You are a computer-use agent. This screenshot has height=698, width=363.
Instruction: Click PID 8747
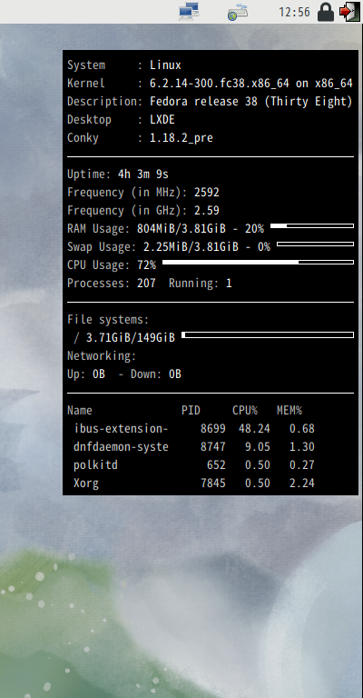click(213, 447)
